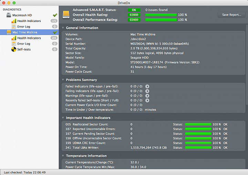Click the sector size '512 bytes logical' value
The height and width of the screenshot is (175, 248).
(157, 53)
